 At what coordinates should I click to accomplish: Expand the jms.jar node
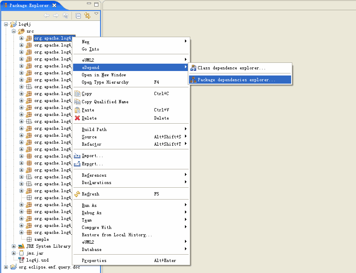(x=13, y=253)
